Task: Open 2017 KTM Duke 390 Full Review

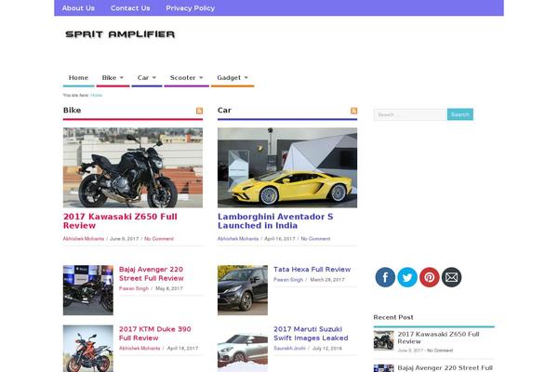Action: [154, 334]
